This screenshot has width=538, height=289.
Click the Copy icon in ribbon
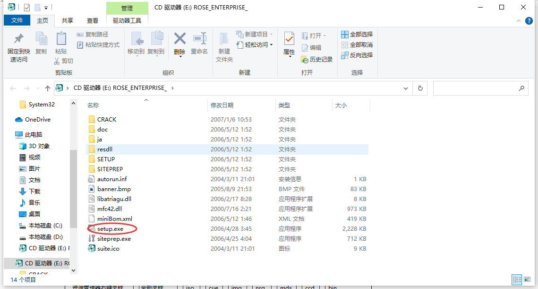coord(41,38)
